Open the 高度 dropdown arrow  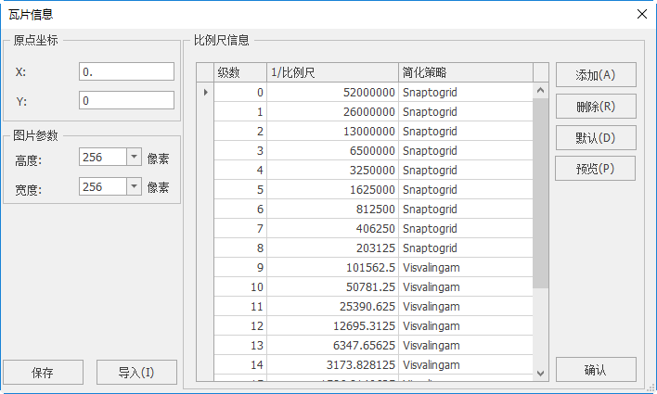point(134,158)
